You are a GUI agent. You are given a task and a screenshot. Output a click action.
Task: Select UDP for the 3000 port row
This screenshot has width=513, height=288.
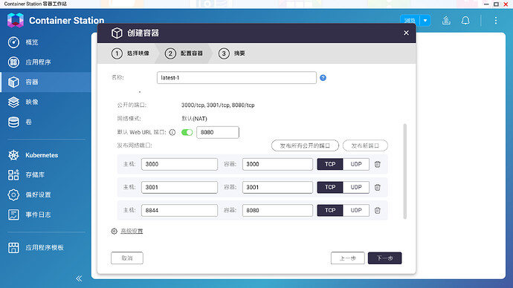click(x=356, y=164)
